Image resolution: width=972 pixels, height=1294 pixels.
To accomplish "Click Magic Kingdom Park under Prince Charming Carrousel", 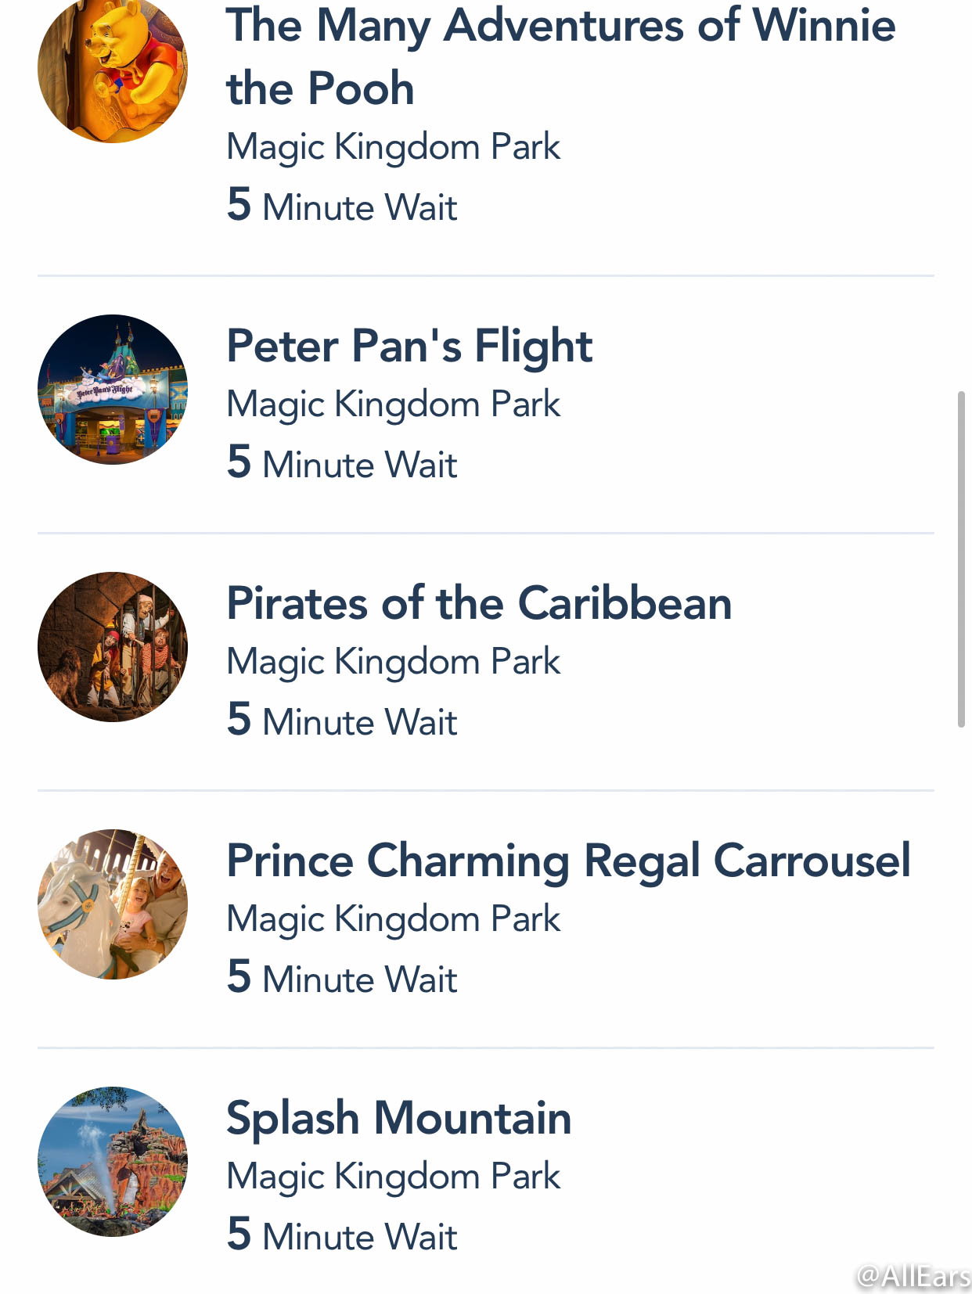I will [x=394, y=921].
